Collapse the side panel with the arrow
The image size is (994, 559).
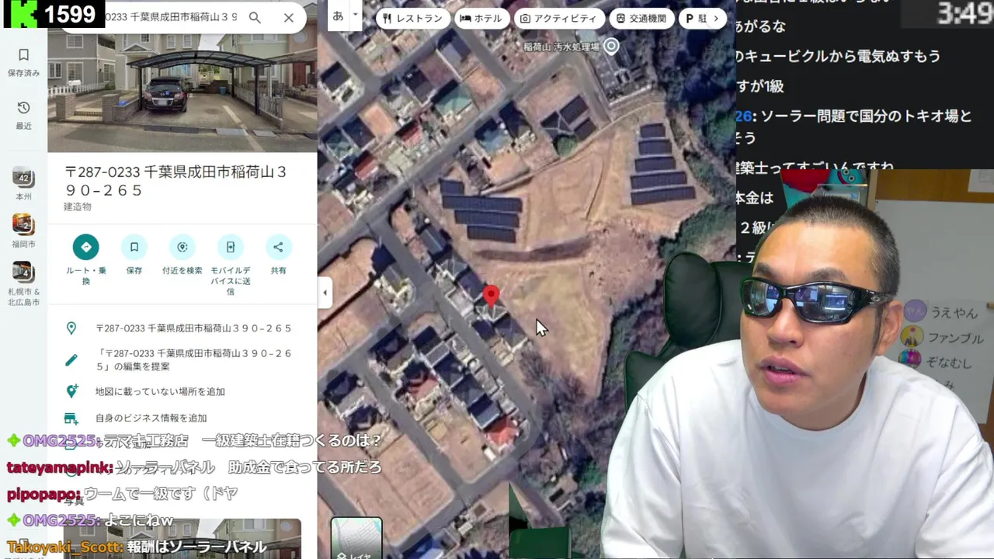325,293
